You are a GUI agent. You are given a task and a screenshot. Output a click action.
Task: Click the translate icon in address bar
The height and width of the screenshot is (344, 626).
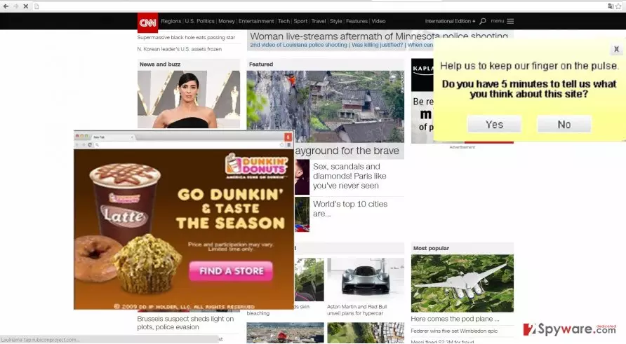coord(611,6)
